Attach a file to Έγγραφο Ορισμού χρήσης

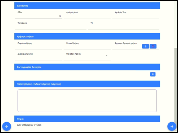pyautogui.click(x=146, y=46)
